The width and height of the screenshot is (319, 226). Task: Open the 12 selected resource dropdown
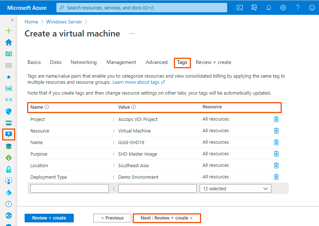(235, 189)
